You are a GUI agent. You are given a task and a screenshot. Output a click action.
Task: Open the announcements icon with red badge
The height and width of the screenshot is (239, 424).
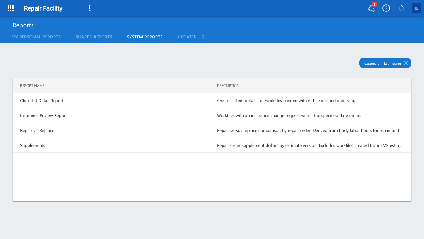pyautogui.click(x=371, y=8)
